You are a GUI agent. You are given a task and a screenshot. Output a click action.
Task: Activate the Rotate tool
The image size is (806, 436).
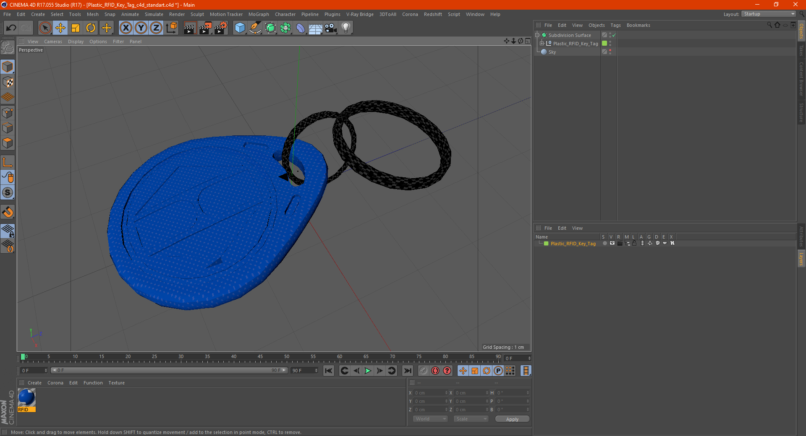pyautogui.click(x=91, y=28)
